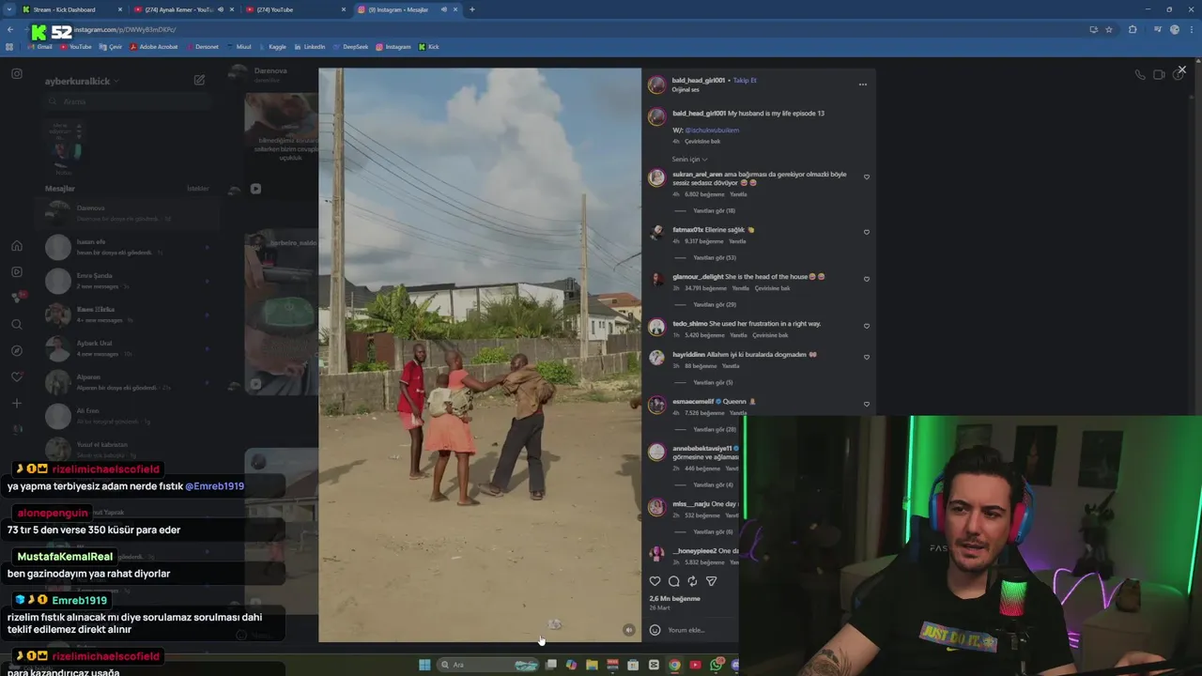Open the @ischukwubuikem mention link

point(712,131)
